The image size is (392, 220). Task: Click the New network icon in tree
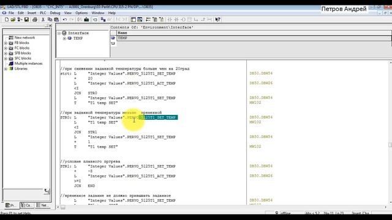11,38
